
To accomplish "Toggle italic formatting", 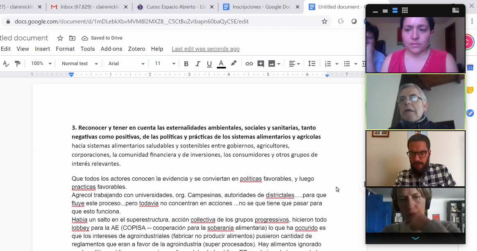I will coord(198,63).
